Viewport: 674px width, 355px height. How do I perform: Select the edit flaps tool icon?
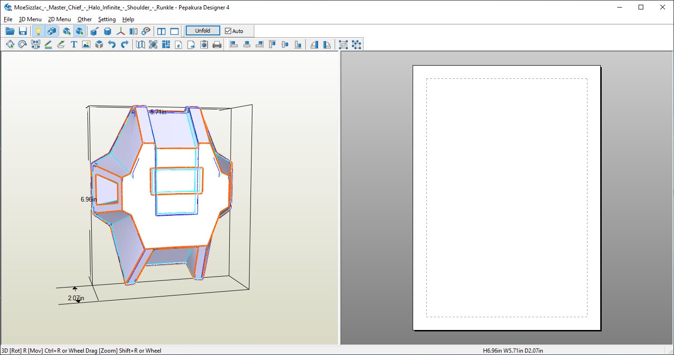pyautogui.click(x=61, y=44)
